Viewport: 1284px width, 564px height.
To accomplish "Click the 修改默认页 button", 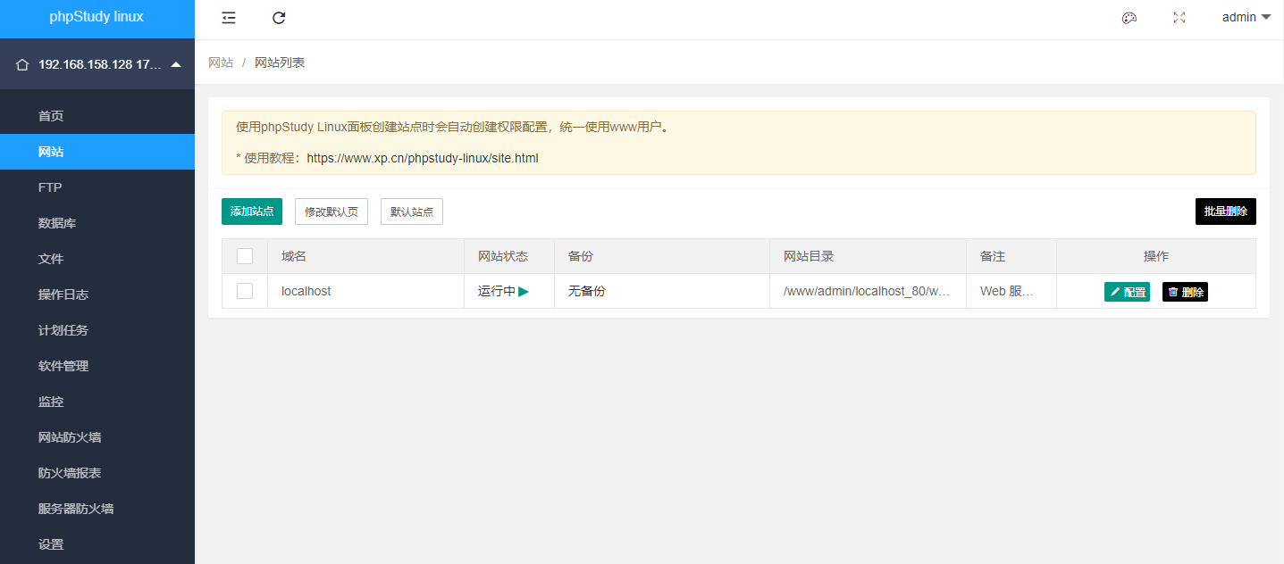I will point(331,211).
